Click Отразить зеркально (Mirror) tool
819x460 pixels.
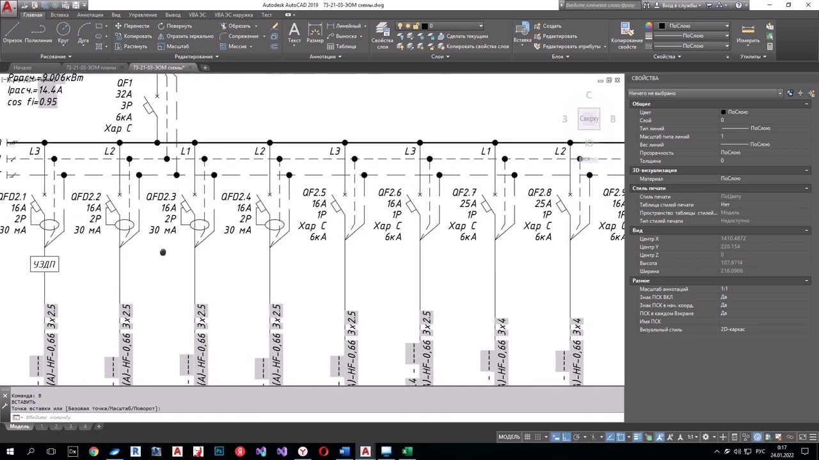pyautogui.click(x=185, y=36)
